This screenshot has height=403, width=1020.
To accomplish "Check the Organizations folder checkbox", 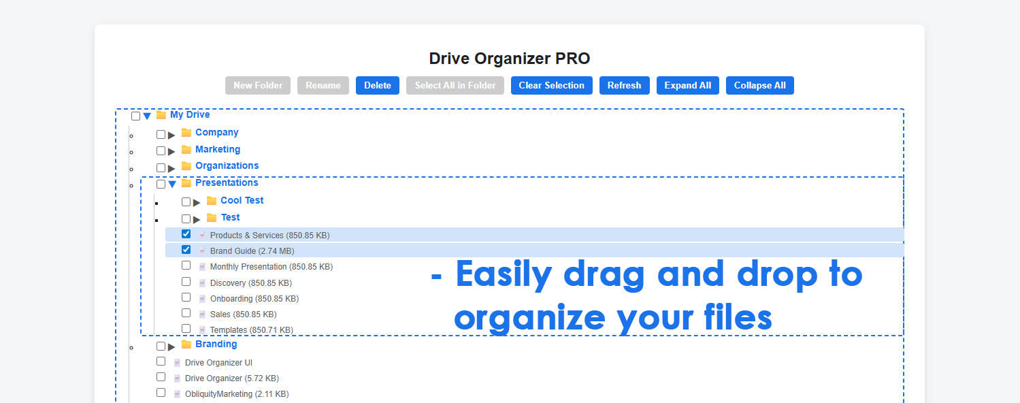I will tap(161, 167).
